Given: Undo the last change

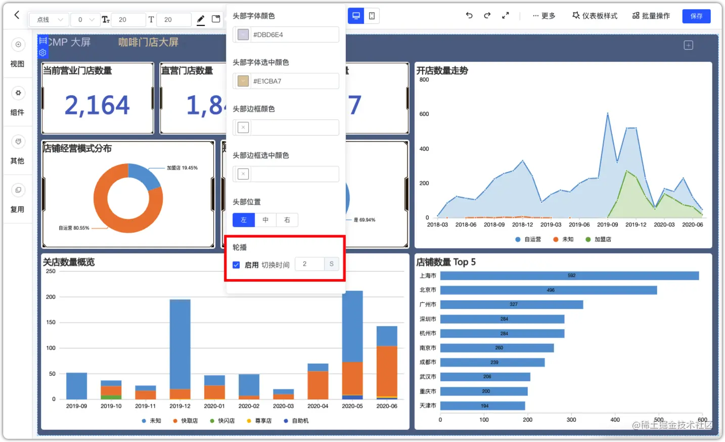Looking at the screenshot, I should coord(469,16).
